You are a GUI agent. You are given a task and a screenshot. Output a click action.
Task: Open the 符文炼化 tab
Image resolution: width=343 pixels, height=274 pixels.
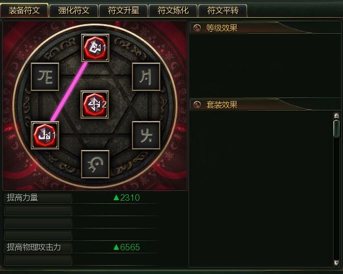173,11
